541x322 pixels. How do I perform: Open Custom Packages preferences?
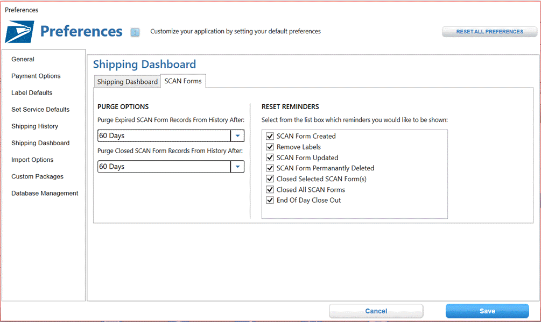click(x=37, y=177)
